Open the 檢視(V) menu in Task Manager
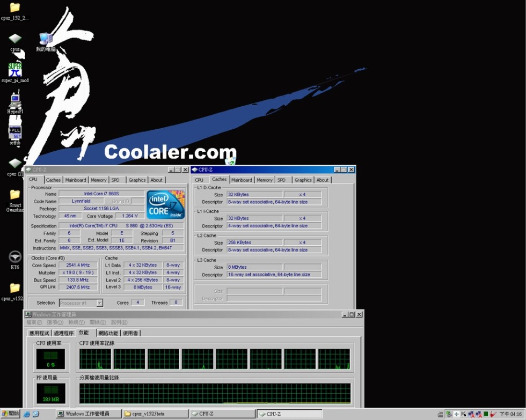The width and height of the screenshot is (526, 420). coord(76,322)
